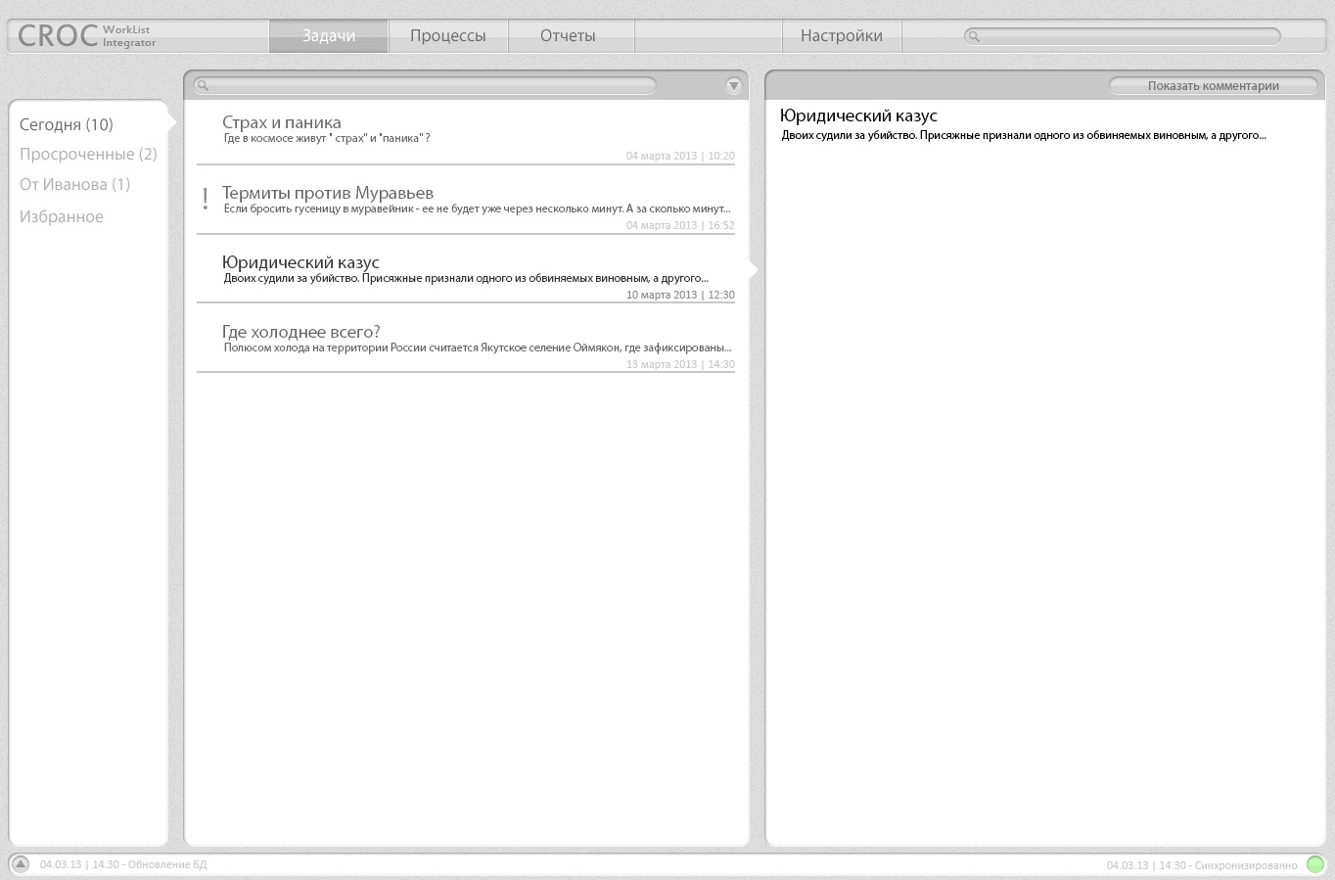Click the description text in the detail pane
The width and height of the screenshot is (1335, 880).
click(x=1024, y=135)
